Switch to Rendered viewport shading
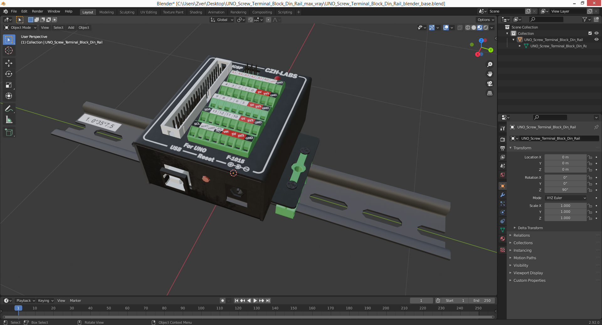The image size is (602, 325). [x=486, y=28]
